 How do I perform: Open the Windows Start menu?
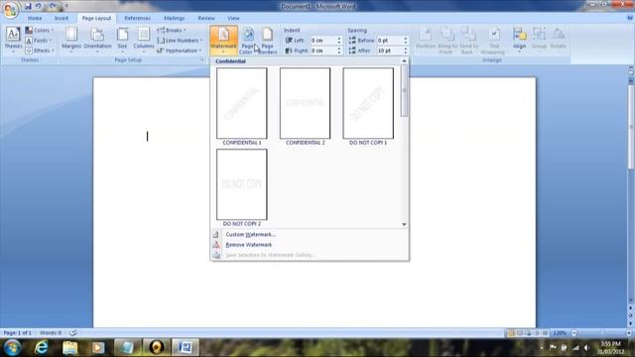pos(12,347)
